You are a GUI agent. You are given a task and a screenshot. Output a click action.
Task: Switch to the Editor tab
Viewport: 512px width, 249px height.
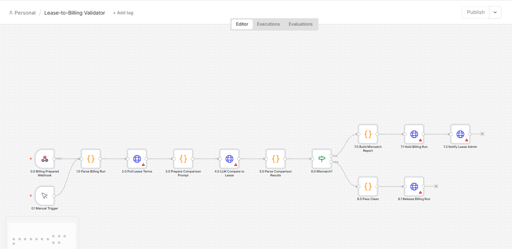[242, 24]
